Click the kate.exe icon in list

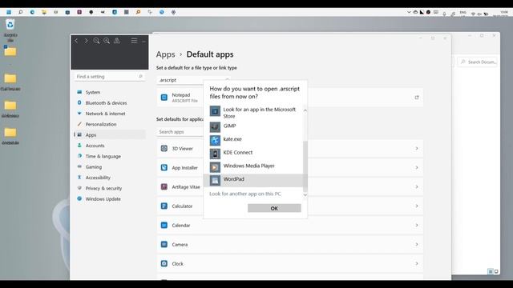[215, 140]
